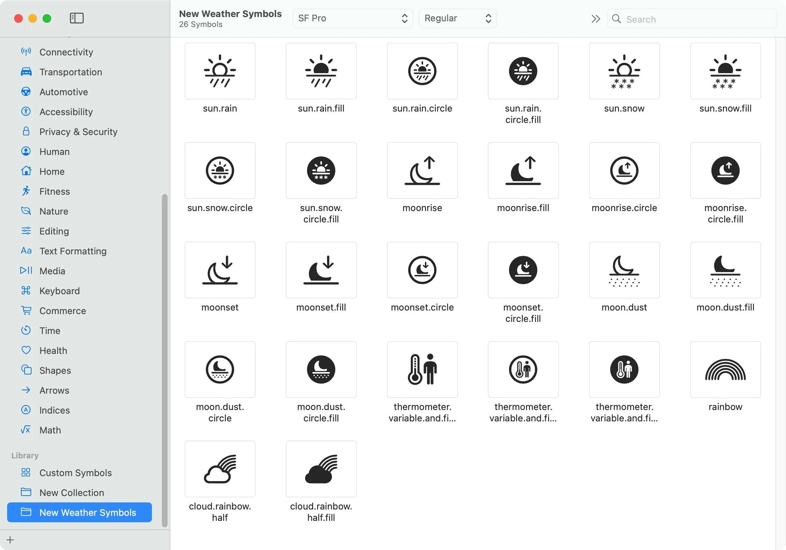Image resolution: width=786 pixels, height=550 pixels.
Task: Show the Indices category
Action: click(80, 410)
